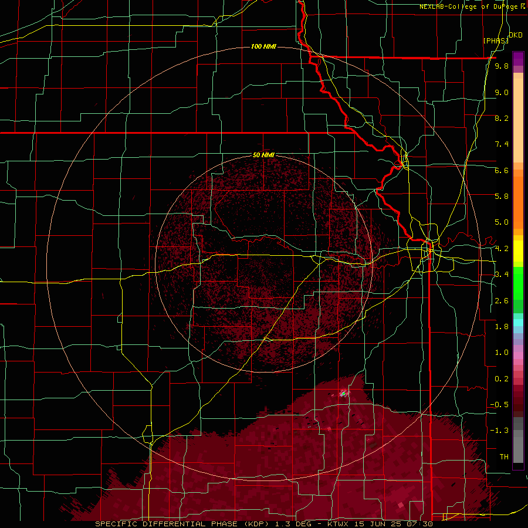
Task: Click the 100 NMI range ring label
Action: click(x=263, y=46)
